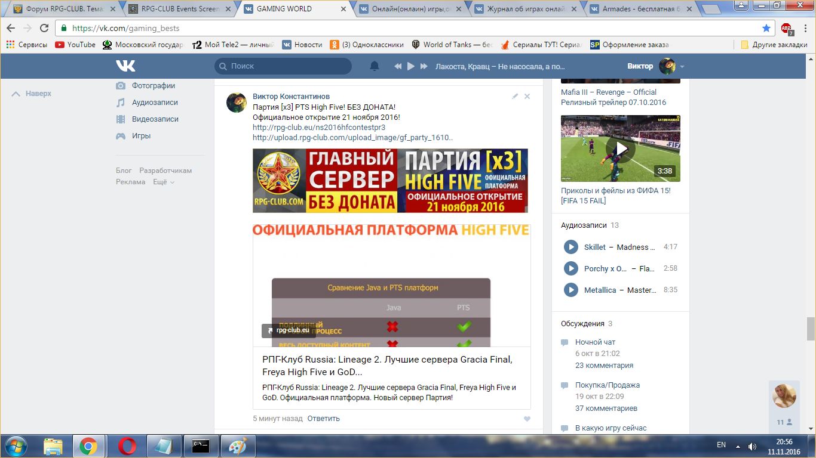Like the post with the heart icon

(527, 419)
